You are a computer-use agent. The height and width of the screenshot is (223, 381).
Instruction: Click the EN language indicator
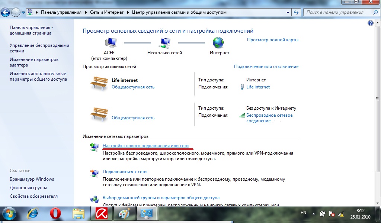[303, 213]
